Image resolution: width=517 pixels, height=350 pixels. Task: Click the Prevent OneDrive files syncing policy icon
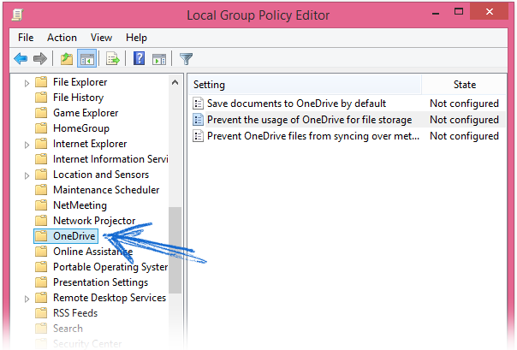pyautogui.click(x=198, y=135)
